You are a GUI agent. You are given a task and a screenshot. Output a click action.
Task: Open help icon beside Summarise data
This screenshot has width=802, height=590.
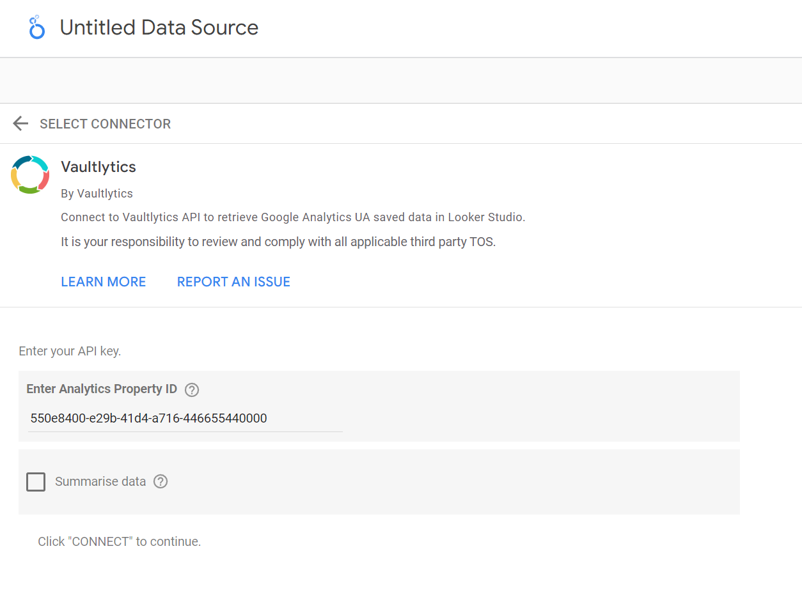tap(161, 481)
